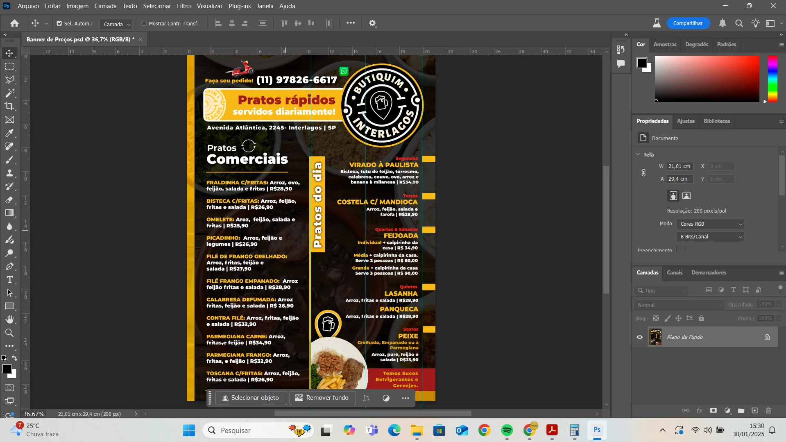786x442 pixels.
Task: Toggle the layer filter switch
Action: point(780,288)
